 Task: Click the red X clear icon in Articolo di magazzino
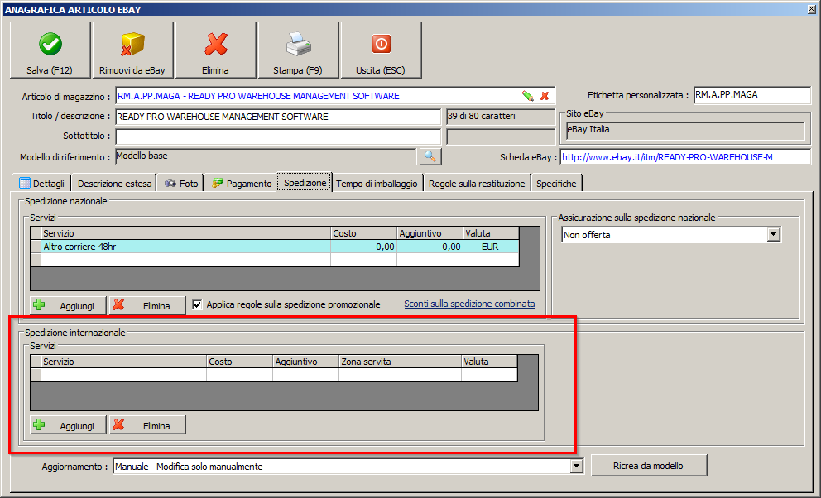click(x=545, y=96)
